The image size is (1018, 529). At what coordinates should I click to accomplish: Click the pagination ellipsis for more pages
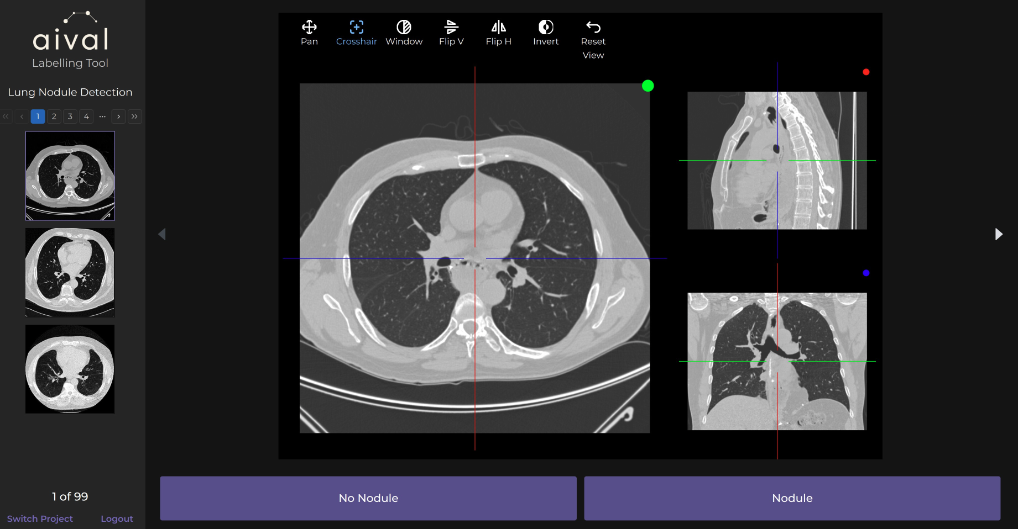pyautogui.click(x=102, y=117)
